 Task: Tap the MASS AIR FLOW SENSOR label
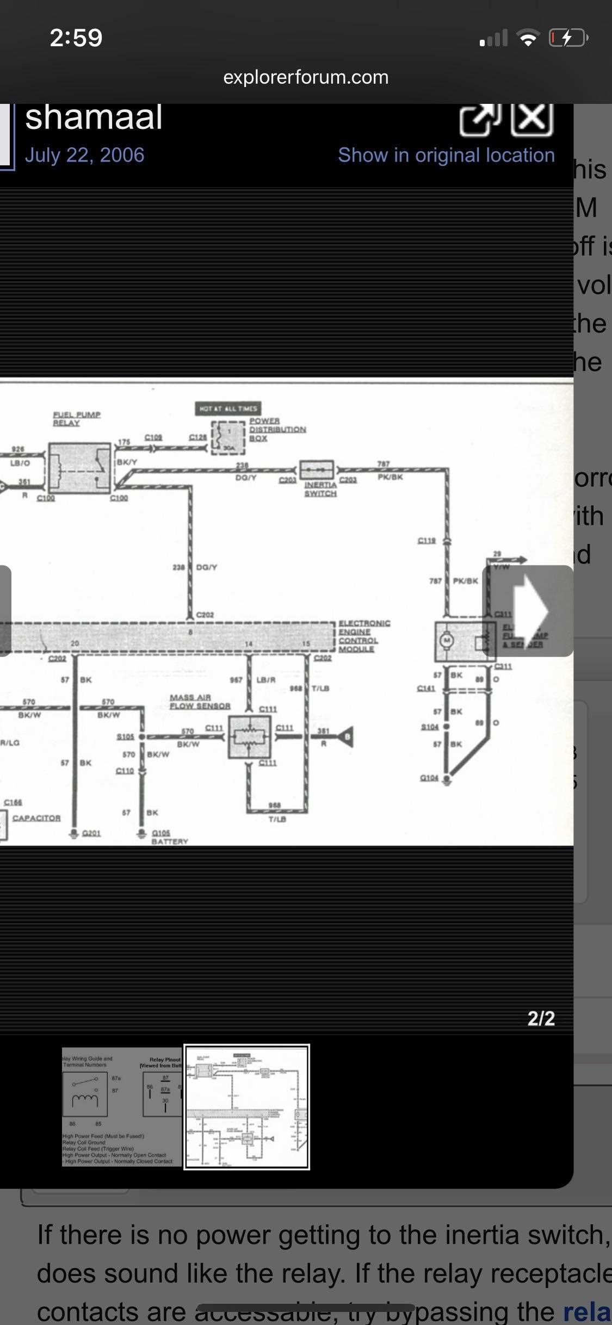pos(200,701)
